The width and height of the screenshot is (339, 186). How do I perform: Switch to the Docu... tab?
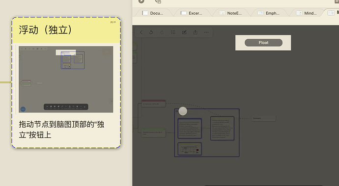click(153, 13)
